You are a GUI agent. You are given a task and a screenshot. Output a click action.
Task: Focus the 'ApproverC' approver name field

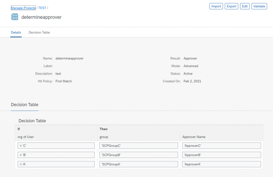pos(222,146)
